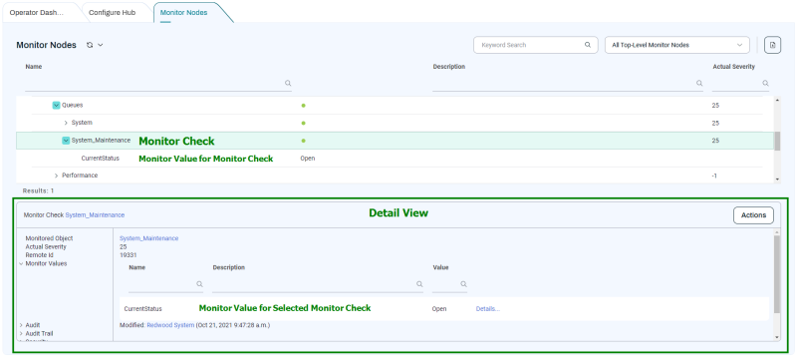This screenshot has width=797, height=359.
Task: Open the Details... link for CurrentStatus
Action: [488, 309]
